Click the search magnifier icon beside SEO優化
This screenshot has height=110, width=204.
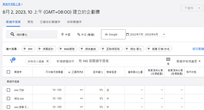13,34
